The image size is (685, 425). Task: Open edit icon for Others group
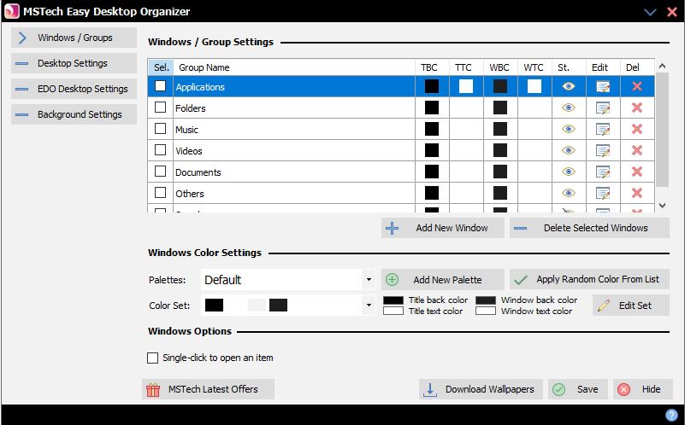(603, 193)
